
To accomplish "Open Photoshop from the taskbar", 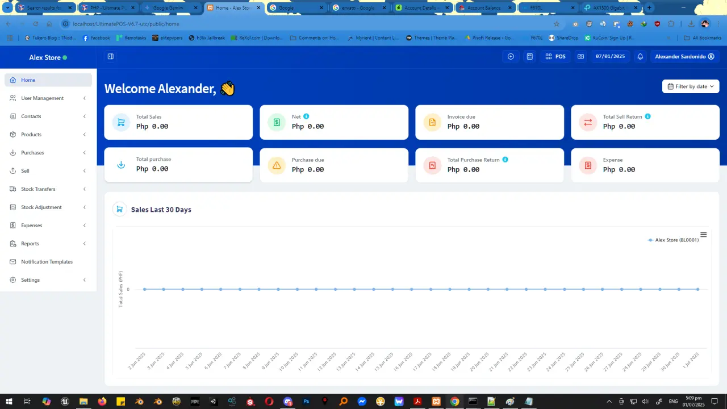I will pyautogui.click(x=306, y=402).
